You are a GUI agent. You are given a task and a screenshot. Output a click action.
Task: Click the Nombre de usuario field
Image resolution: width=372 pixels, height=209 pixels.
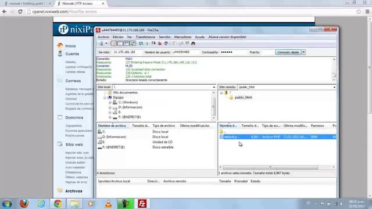click(185, 52)
